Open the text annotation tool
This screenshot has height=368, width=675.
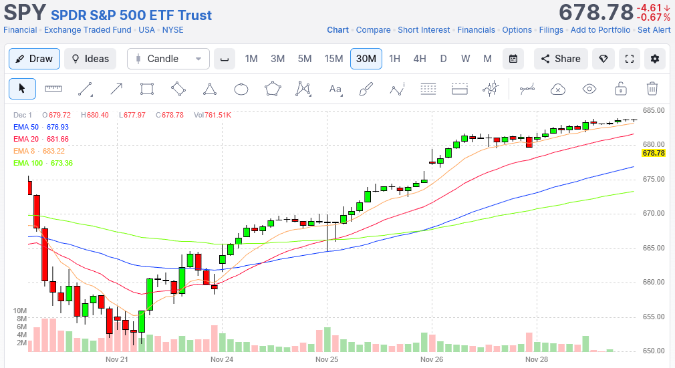tap(335, 89)
